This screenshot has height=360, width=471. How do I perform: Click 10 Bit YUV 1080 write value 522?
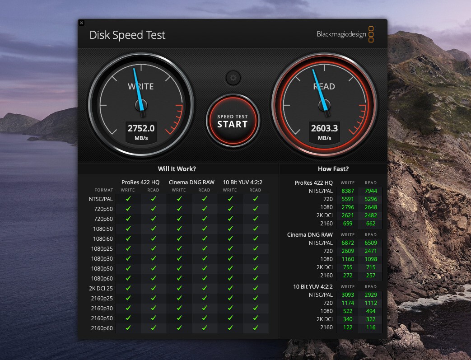point(348,311)
